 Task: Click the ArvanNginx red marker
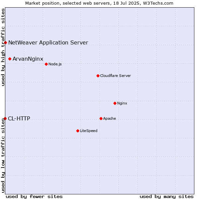(10, 59)
